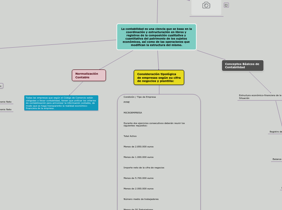Select the PYME table entry
The image size is (282, 210).
click(x=127, y=102)
